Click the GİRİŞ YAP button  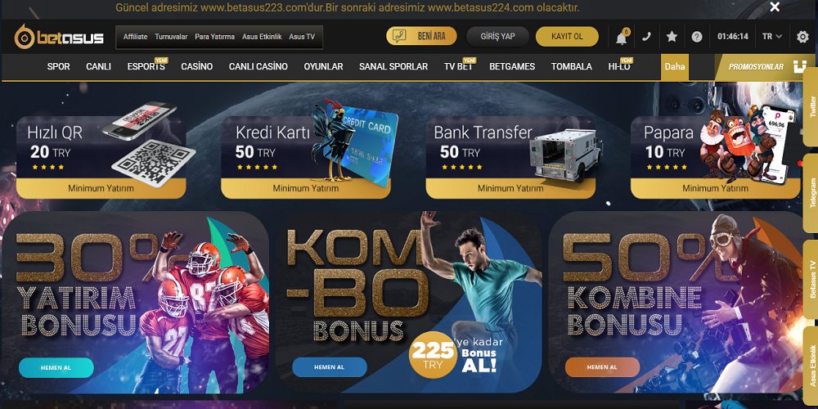[x=497, y=37]
